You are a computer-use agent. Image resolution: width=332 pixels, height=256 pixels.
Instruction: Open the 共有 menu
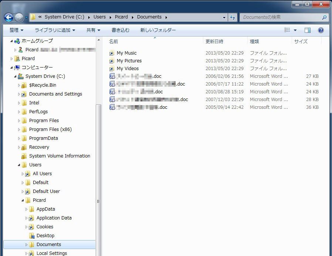pyautogui.click(x=93, y=30)
